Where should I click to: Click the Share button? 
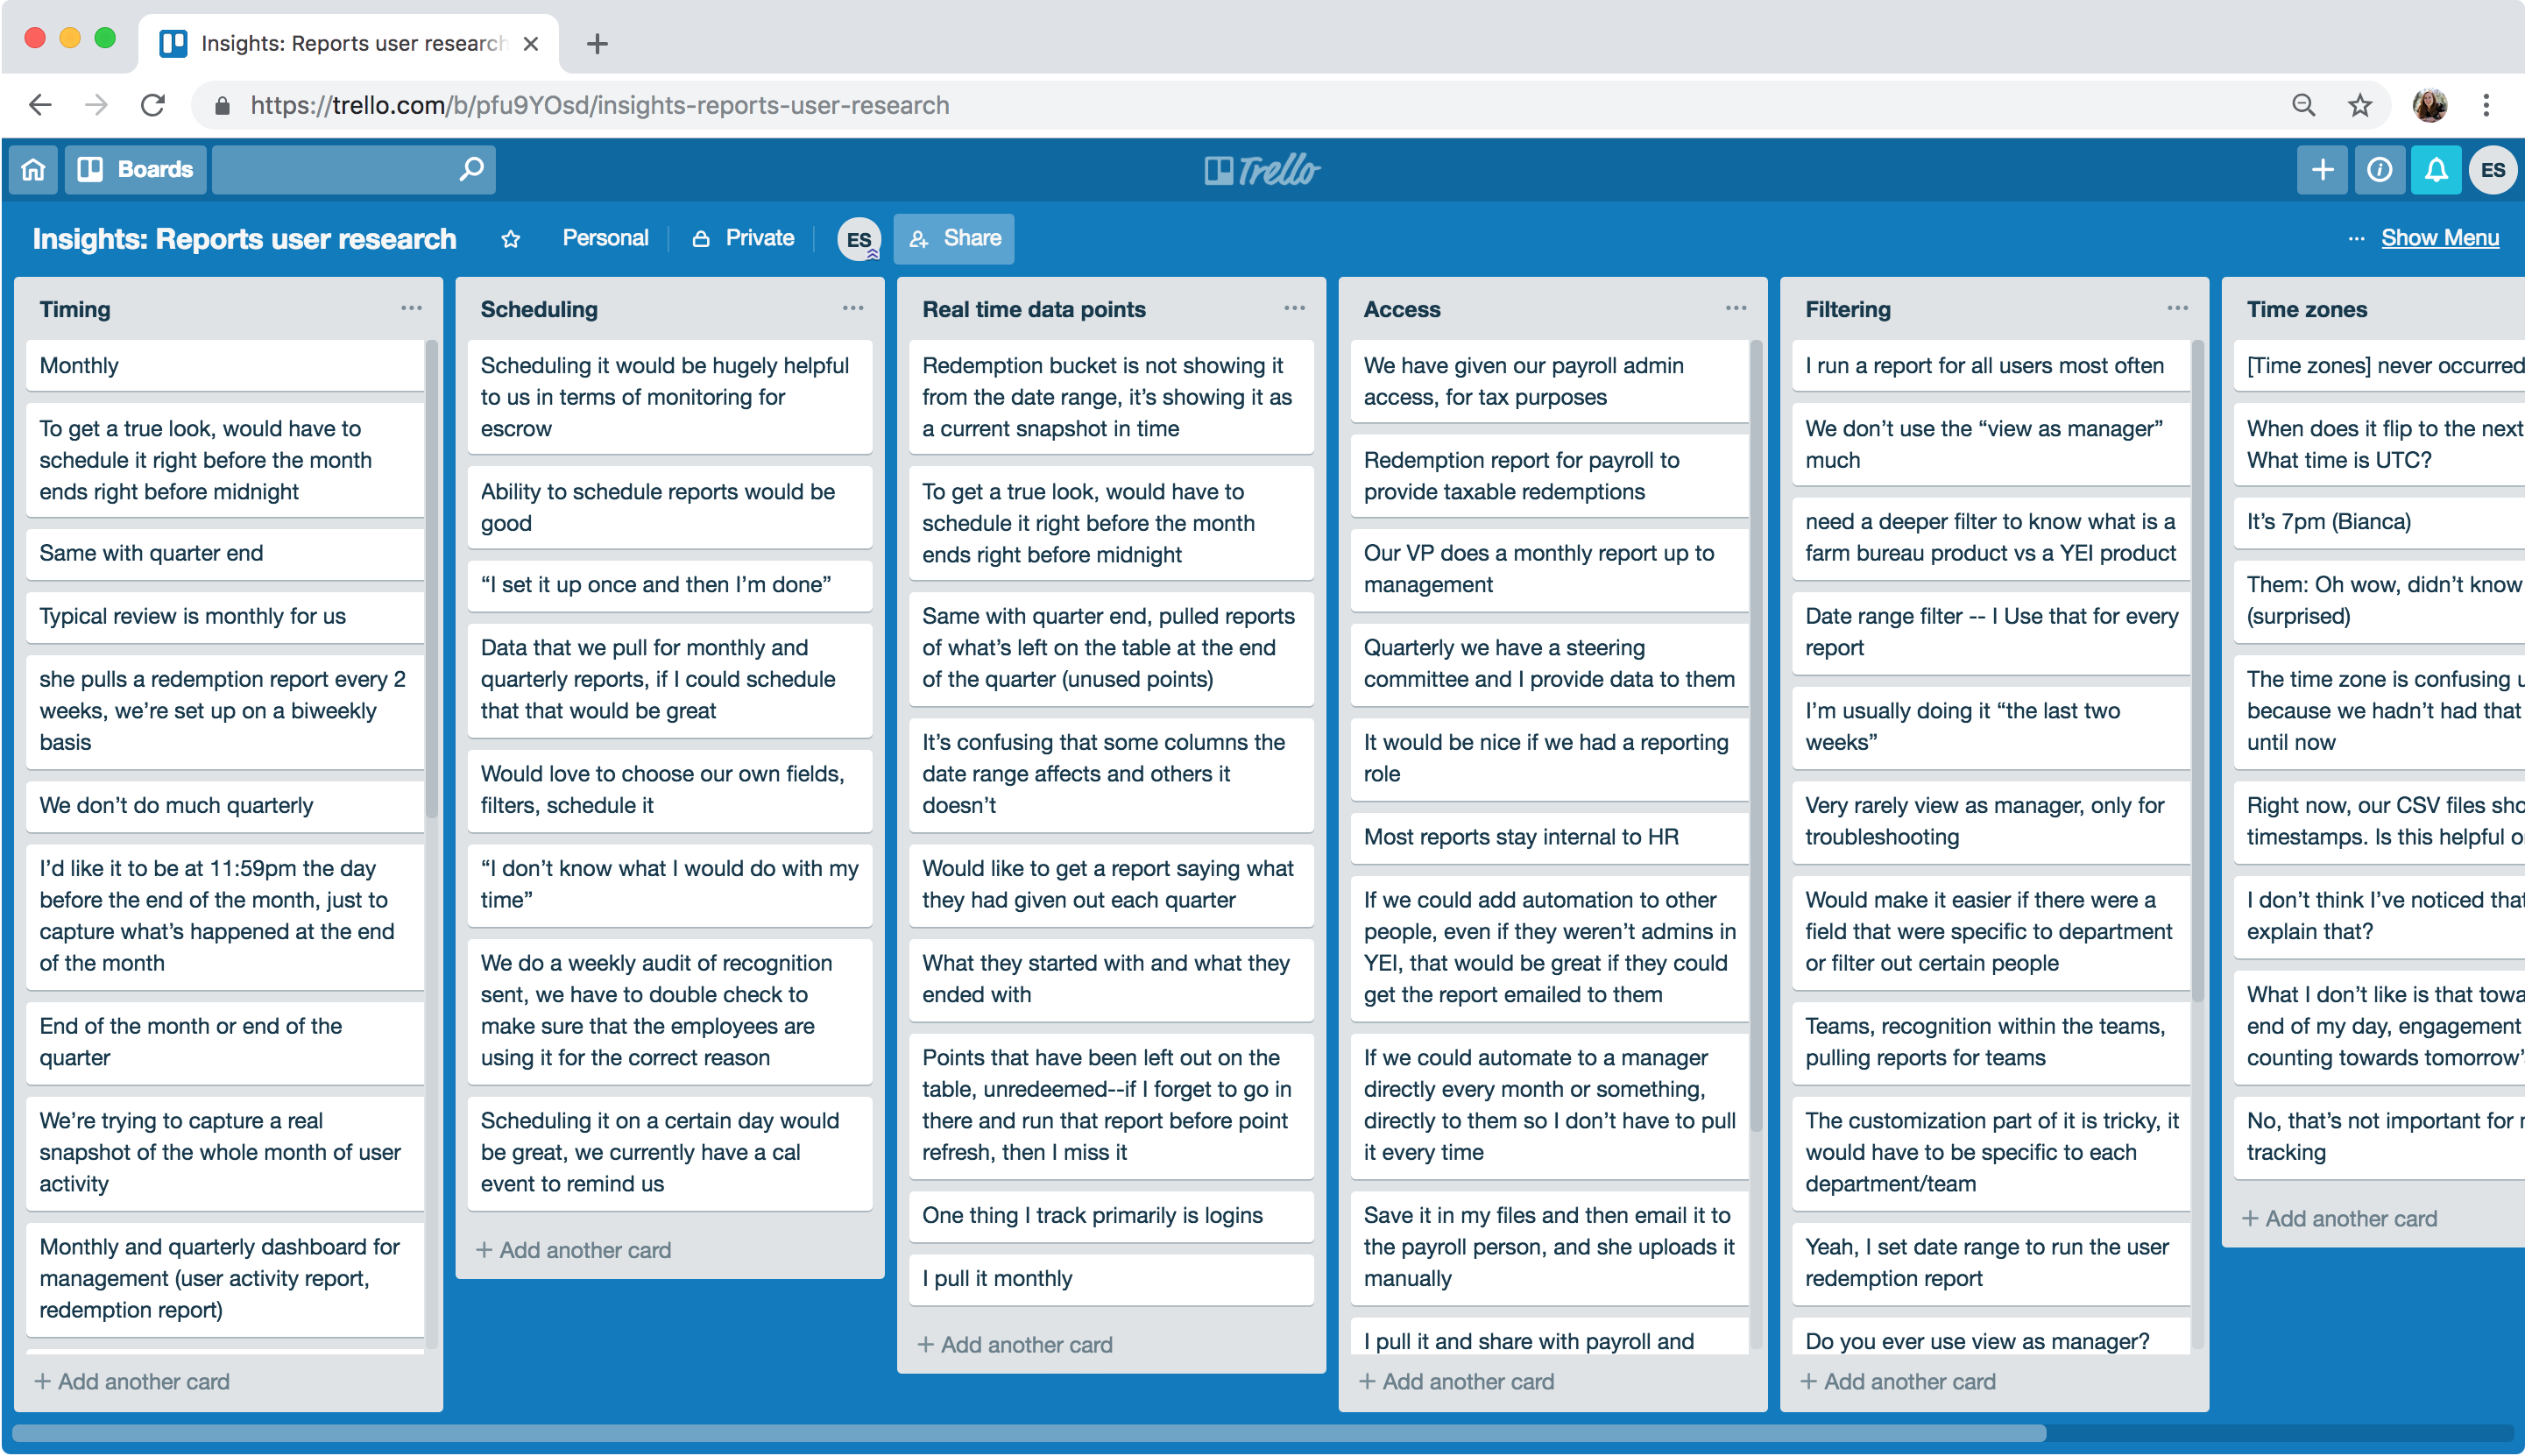coord(954,239)
